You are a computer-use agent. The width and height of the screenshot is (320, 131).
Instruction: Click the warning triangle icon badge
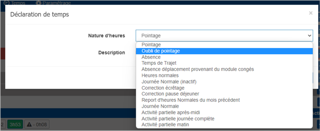(29, 125)
